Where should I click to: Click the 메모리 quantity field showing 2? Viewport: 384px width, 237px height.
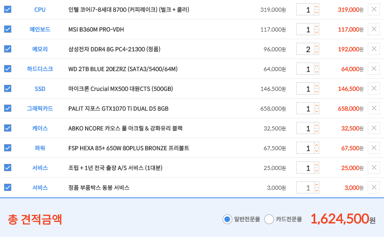pyautogui.click(x=305, y=49)
